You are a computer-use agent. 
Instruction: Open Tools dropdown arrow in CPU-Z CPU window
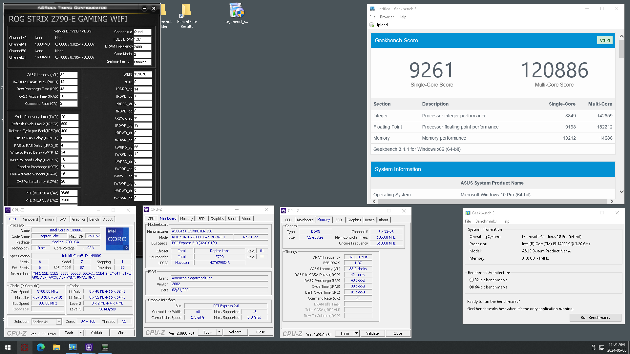pos(81,333)
